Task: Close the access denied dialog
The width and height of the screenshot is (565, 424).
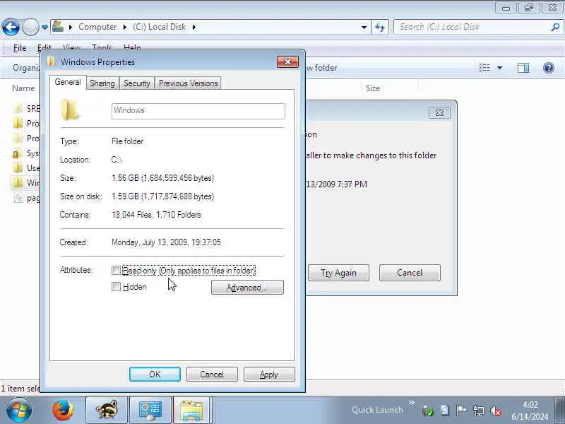Action: tap(439, 113)
